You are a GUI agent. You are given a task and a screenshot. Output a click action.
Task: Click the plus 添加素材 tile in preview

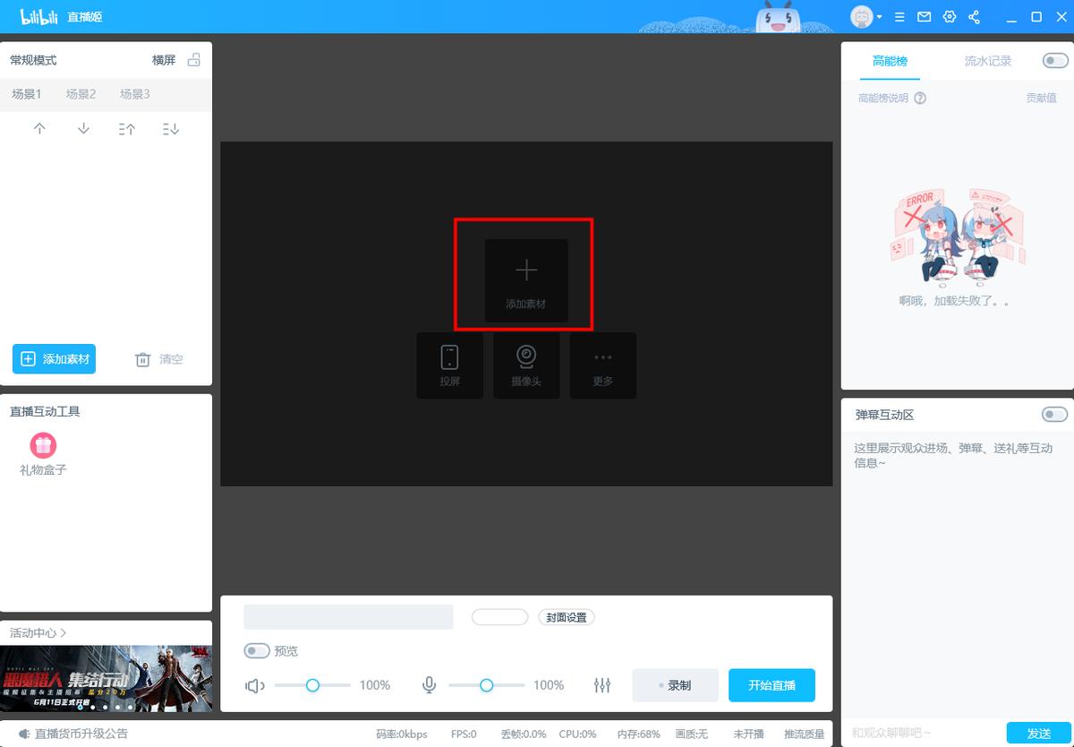(x=526, y=280)
